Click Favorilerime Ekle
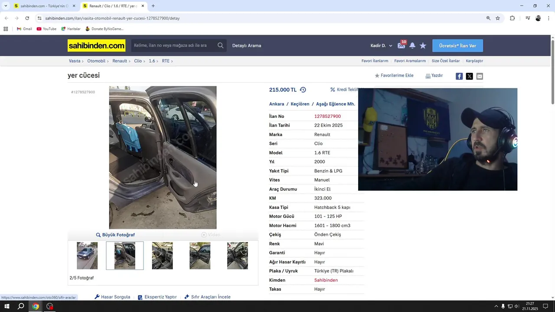The image size is (555, 312). pos(394,75)
